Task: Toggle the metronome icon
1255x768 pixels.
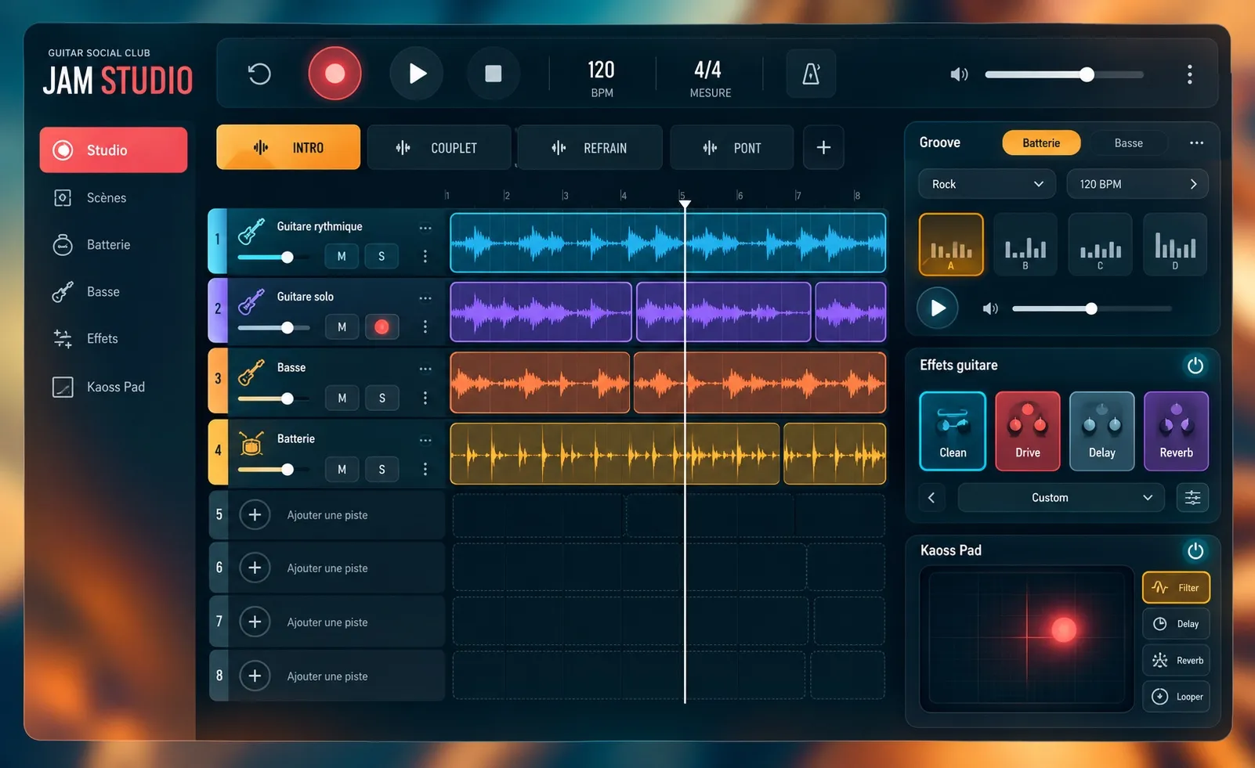Action: tap(811, 74)
